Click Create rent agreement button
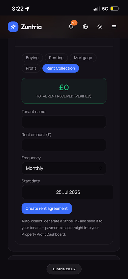 [x=47, y=208]
